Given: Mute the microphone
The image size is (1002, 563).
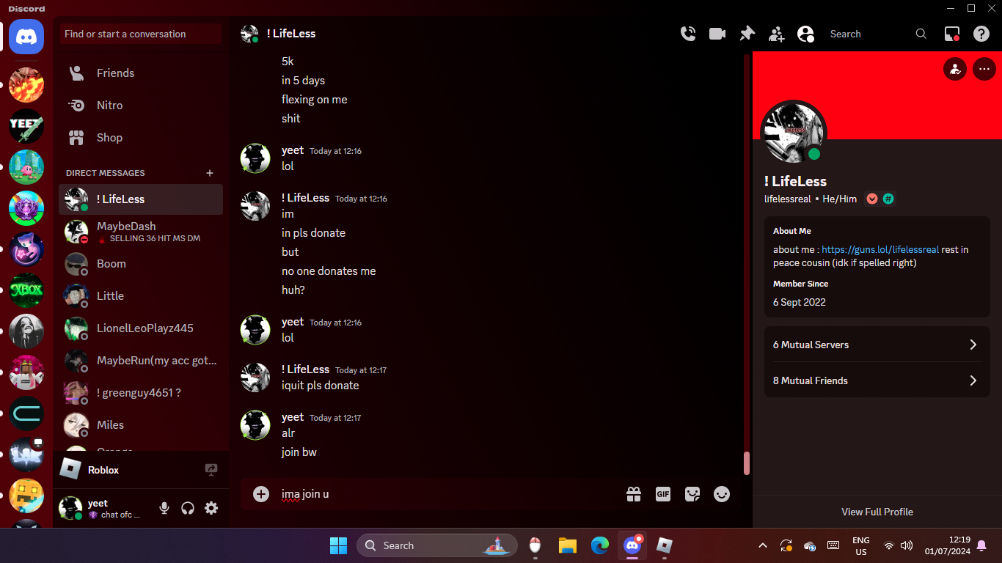Looking at the screenshot, I should pyautogui.click(x=164, y=508).
